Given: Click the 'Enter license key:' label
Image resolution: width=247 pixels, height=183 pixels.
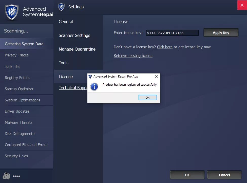Looking at the screenshot, I should click(128, 33).
